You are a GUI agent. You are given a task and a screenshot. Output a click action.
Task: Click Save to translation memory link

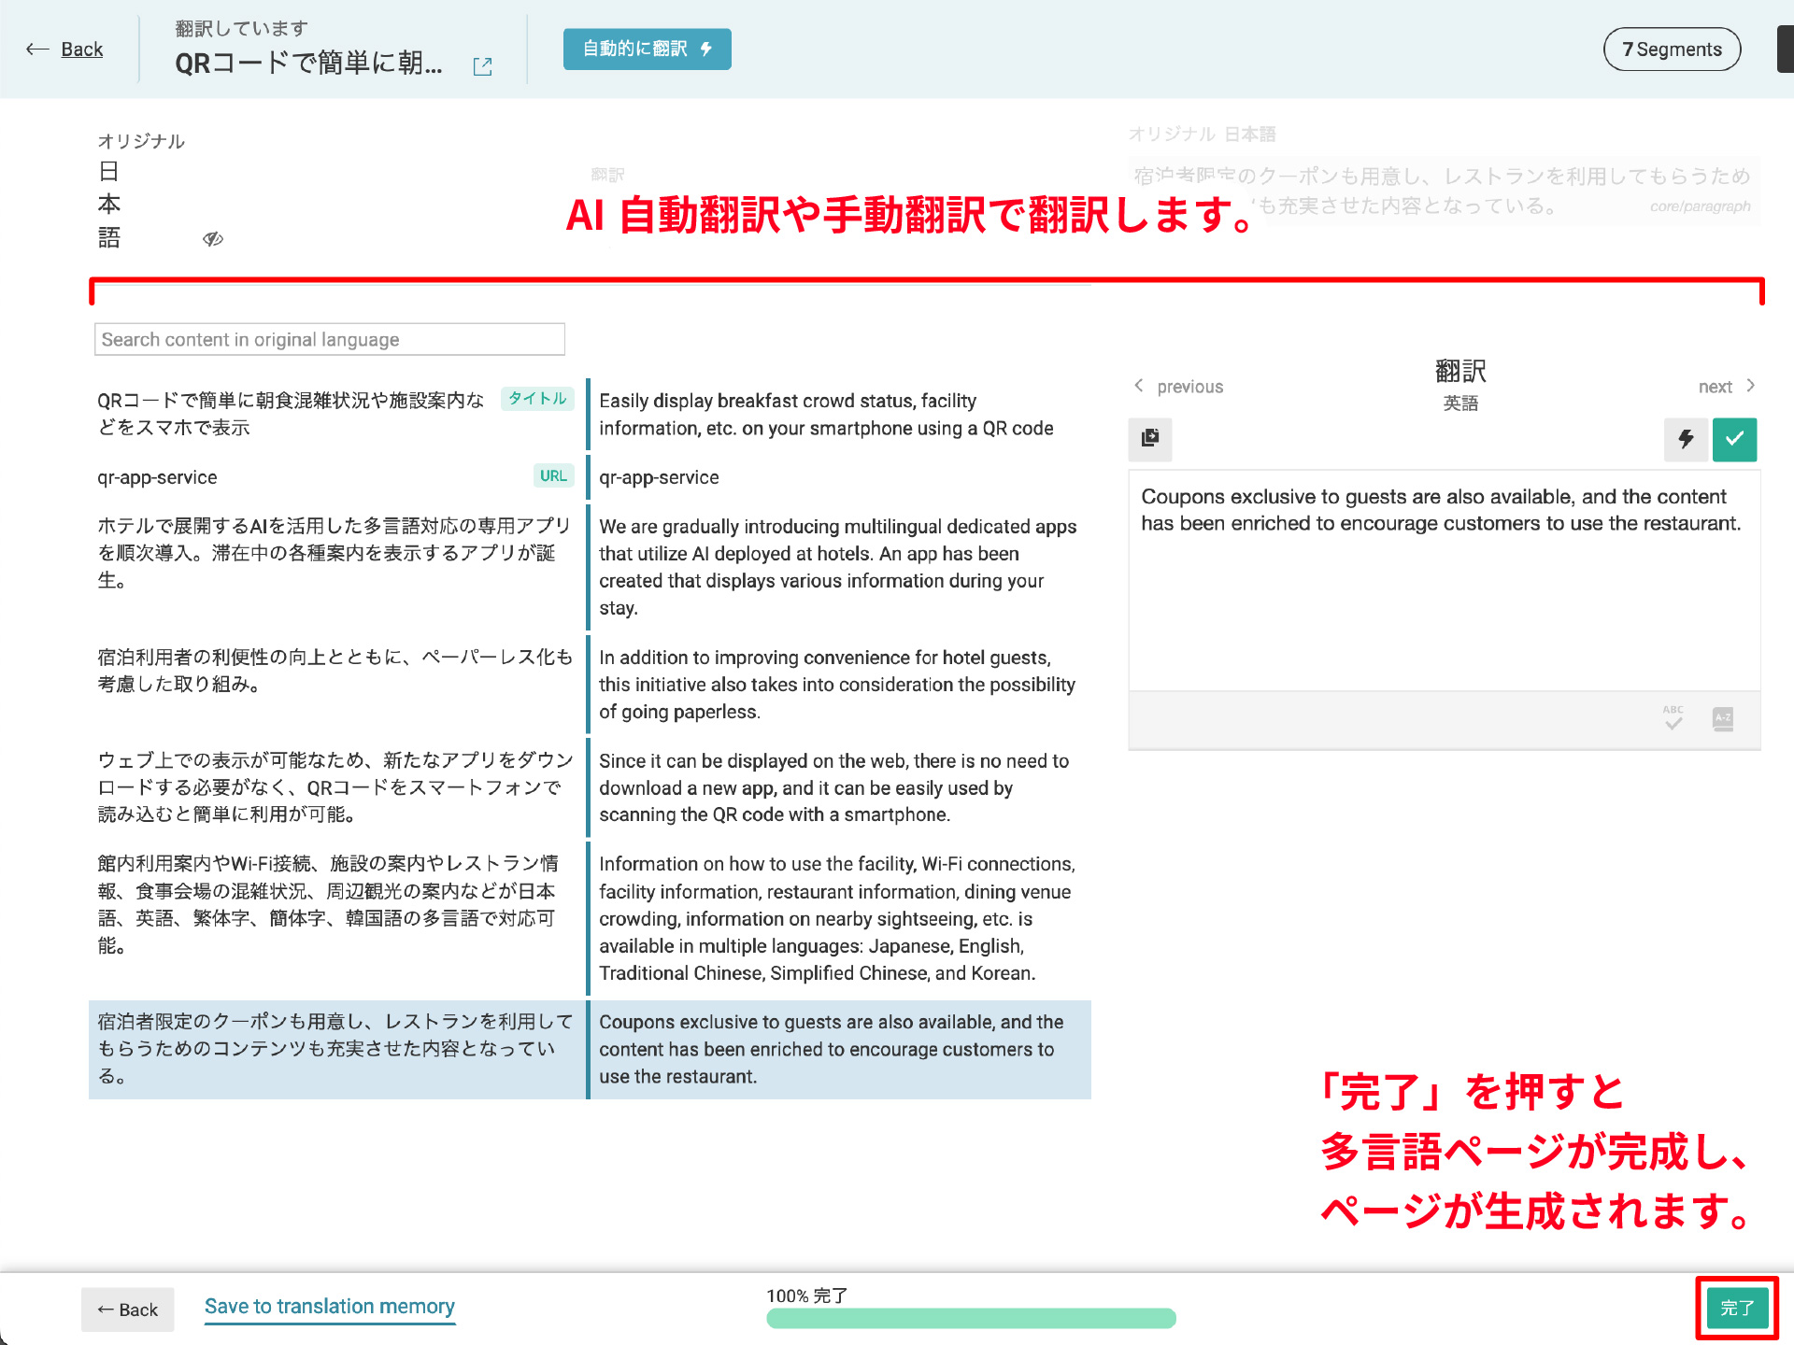tap(329, 1307)
